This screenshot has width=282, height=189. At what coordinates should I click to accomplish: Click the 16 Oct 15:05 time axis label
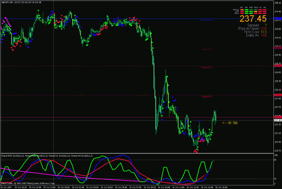pyautogui.click(x=222, y=187)
